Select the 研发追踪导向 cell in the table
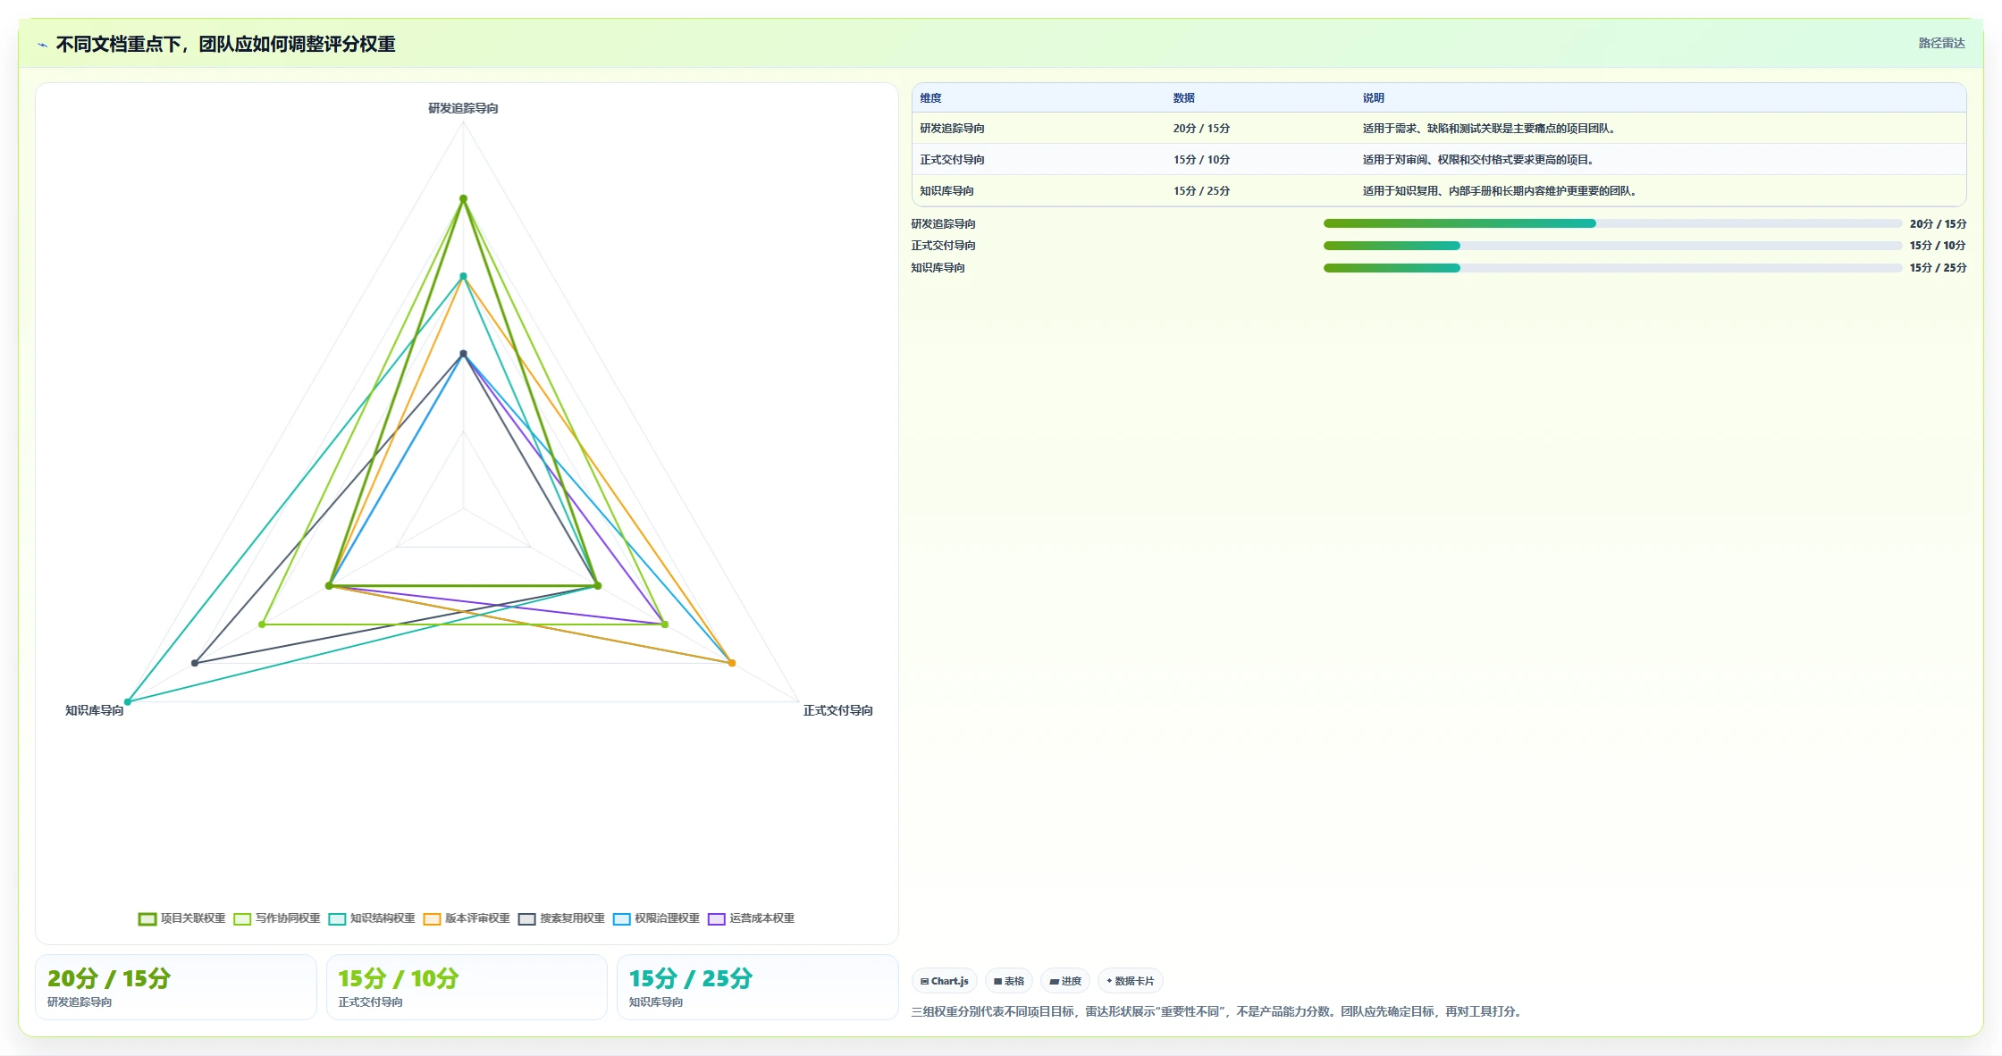This screenshot has width=2002, height=1056. [x=952, y=129]
